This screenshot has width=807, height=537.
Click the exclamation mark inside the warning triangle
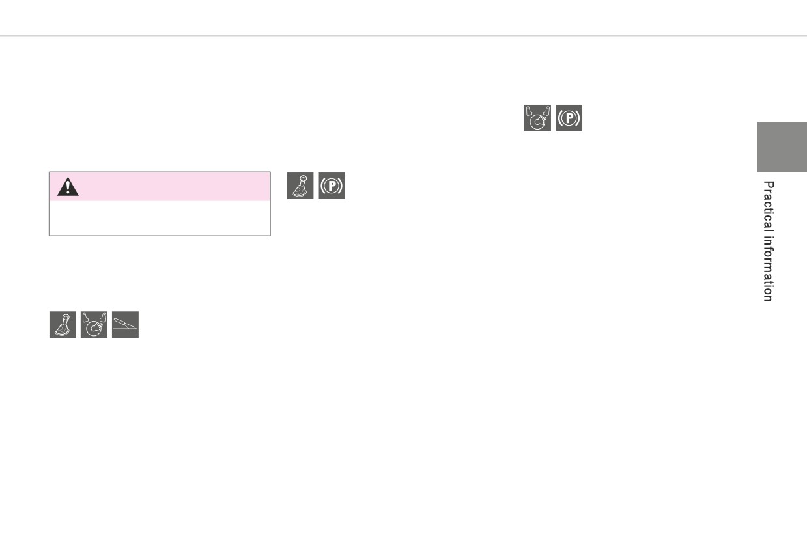pyautogui.click(x=68, y=189)
